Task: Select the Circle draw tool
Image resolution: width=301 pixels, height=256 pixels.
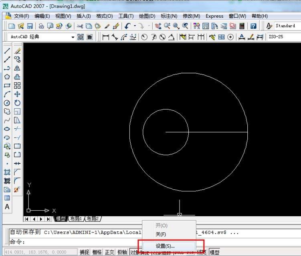Action: coord(7,103)
